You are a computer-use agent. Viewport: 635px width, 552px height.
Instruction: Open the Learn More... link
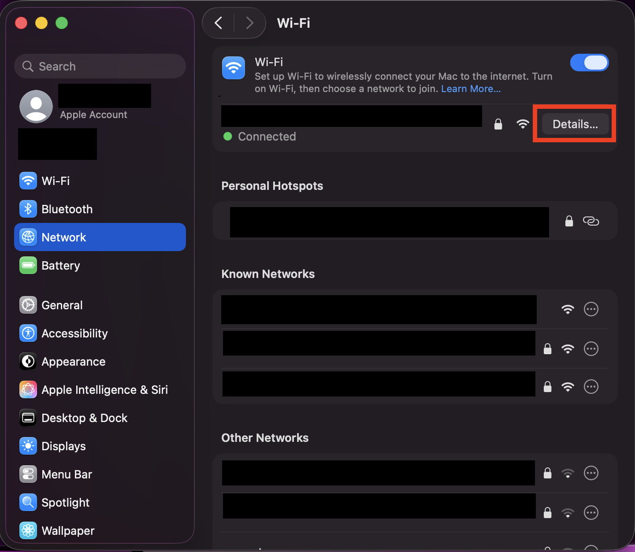[471, 89]
